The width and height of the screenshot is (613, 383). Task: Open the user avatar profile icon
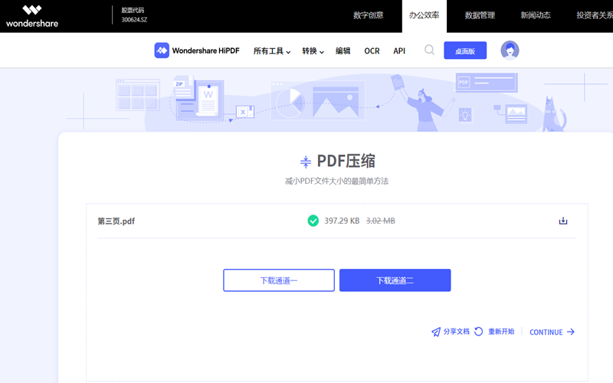coord(510,51)
